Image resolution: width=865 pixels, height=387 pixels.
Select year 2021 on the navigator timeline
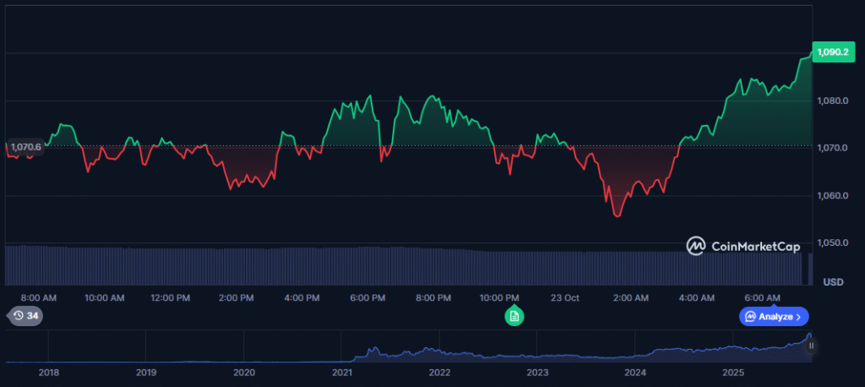click(341, 372)
